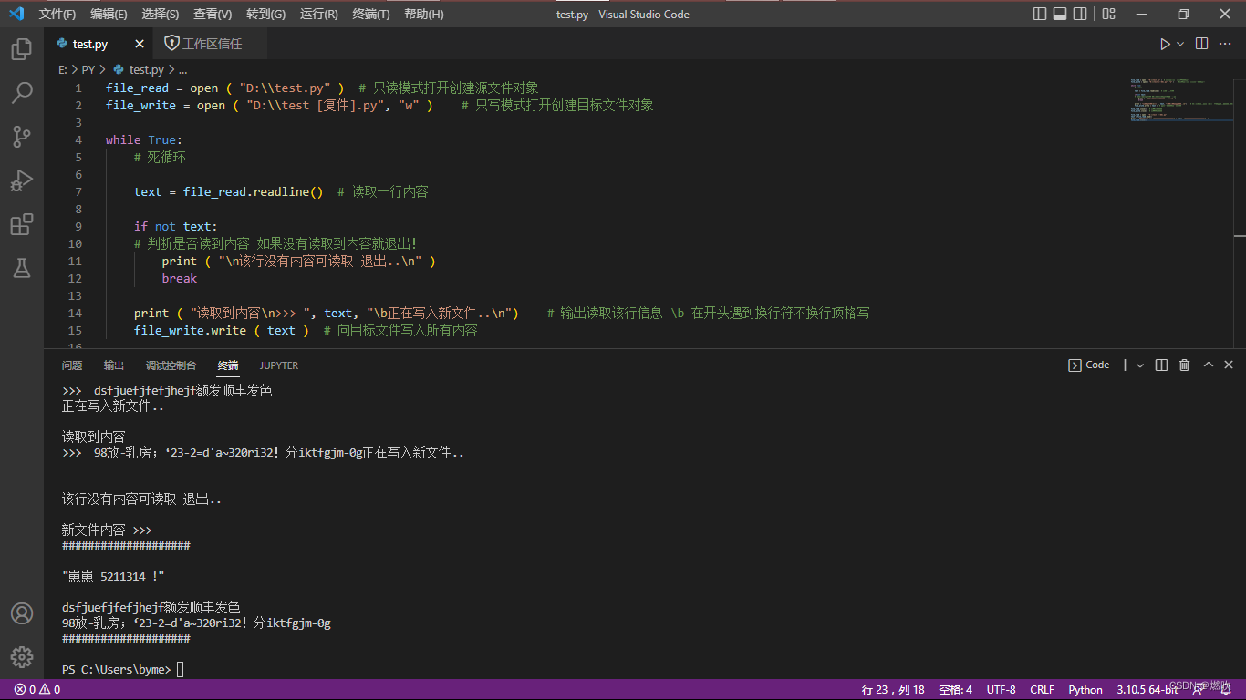Split the editor to the right
The height and width of the screenshot is (700, 1246).
(1202, 44)
